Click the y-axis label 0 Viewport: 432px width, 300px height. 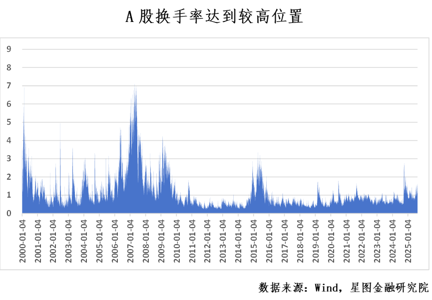[9, 213]
